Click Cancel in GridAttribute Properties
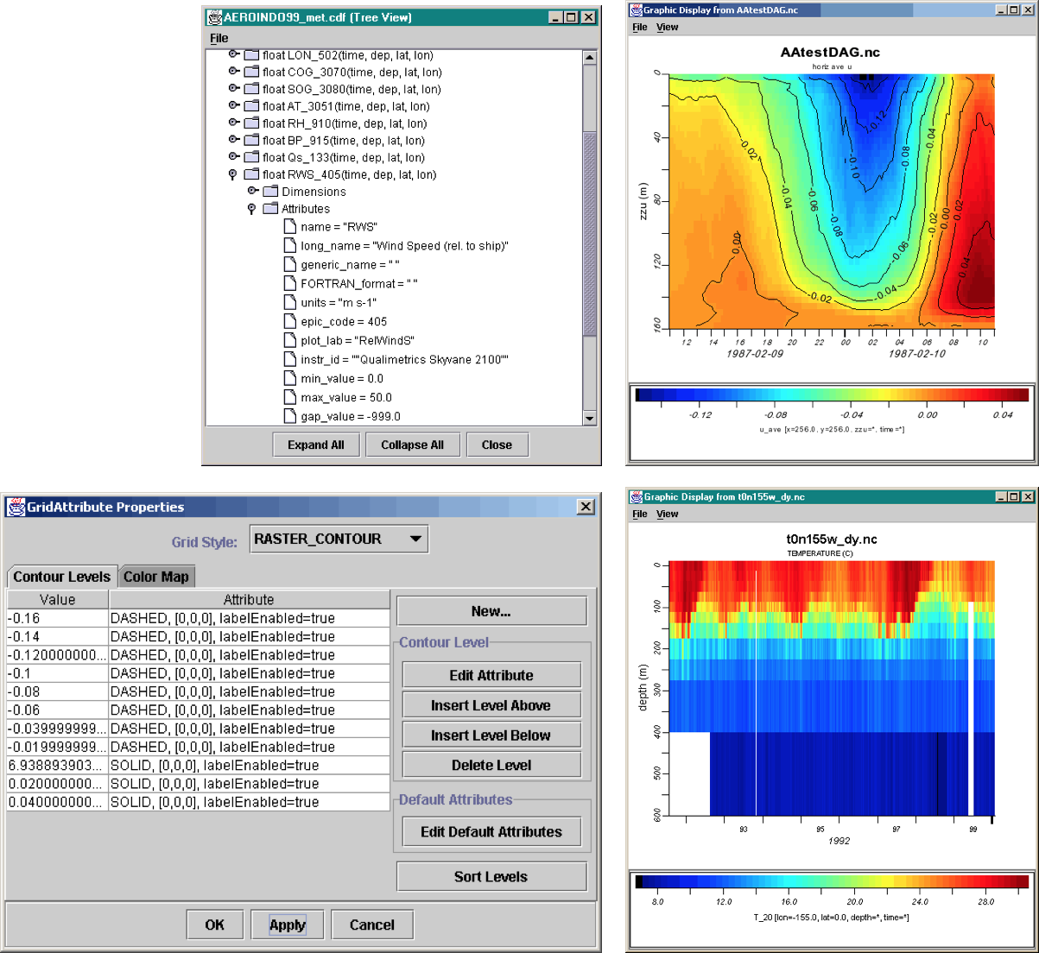Viewport: 1039px width, 953px height. 372,925
